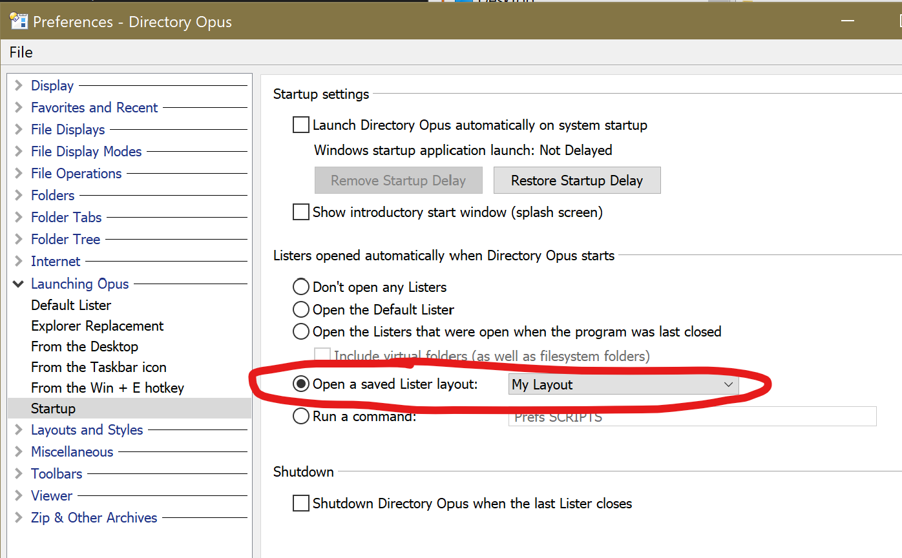Image resolution: width=902 pixels, height=558 pixels.
Task: Expand the Zip & Other Archives category
Action: pyautogui.click(x=18, y=518)
